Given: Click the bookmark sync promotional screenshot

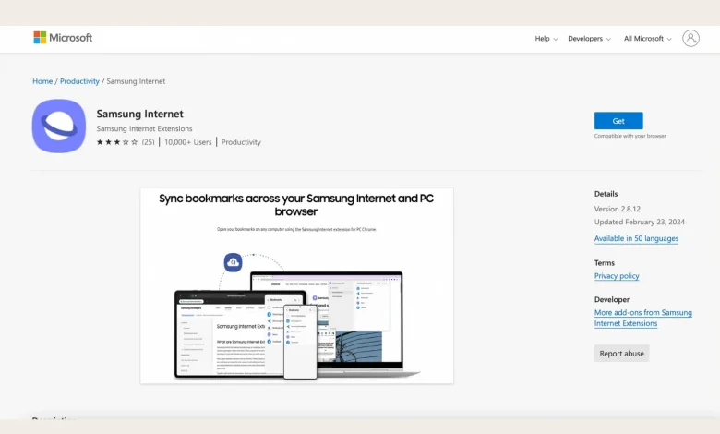Looking at the screenshot, I should coord(296,285).
